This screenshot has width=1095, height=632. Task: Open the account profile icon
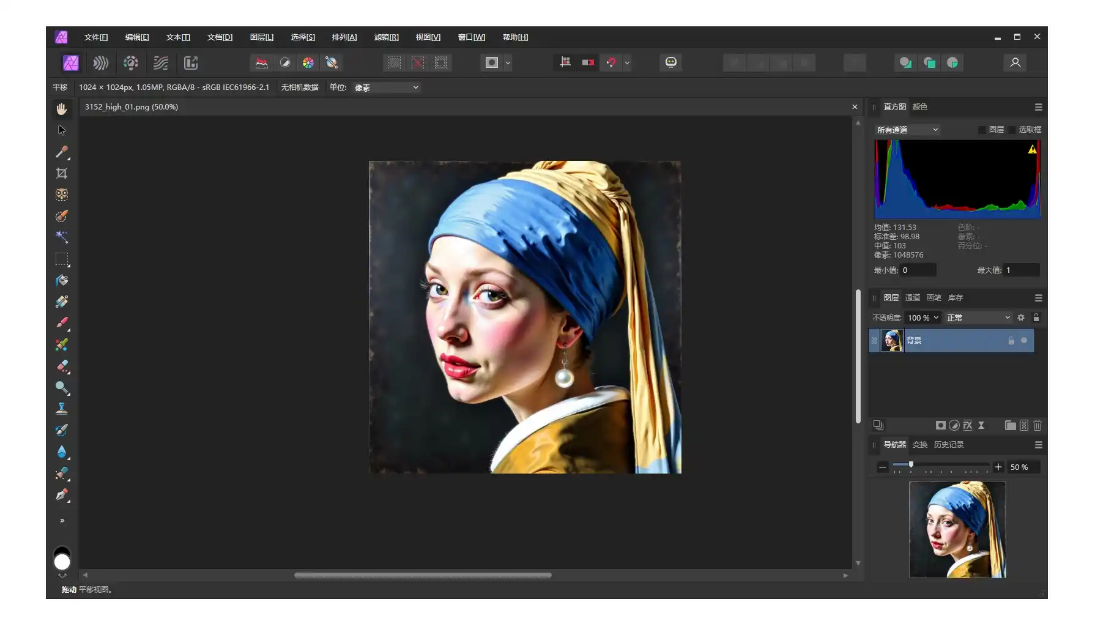click(1015, 62)
